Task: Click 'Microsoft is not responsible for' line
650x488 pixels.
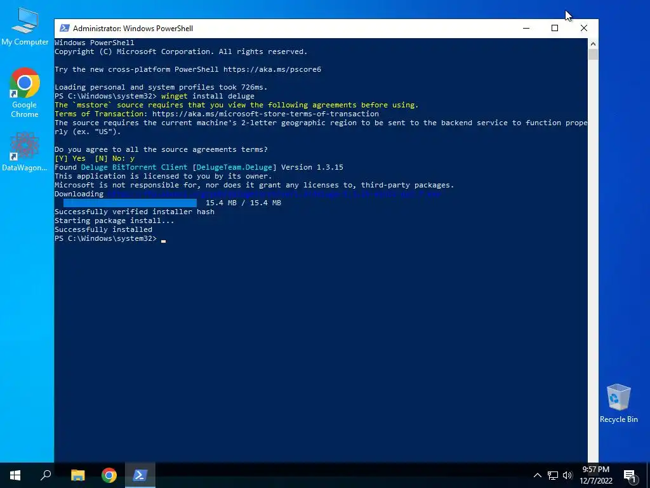Action: (x=254, y=185)
